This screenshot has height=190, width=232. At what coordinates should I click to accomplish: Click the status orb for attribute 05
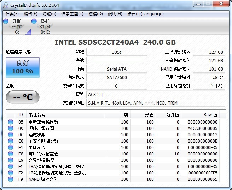point(11,122)
